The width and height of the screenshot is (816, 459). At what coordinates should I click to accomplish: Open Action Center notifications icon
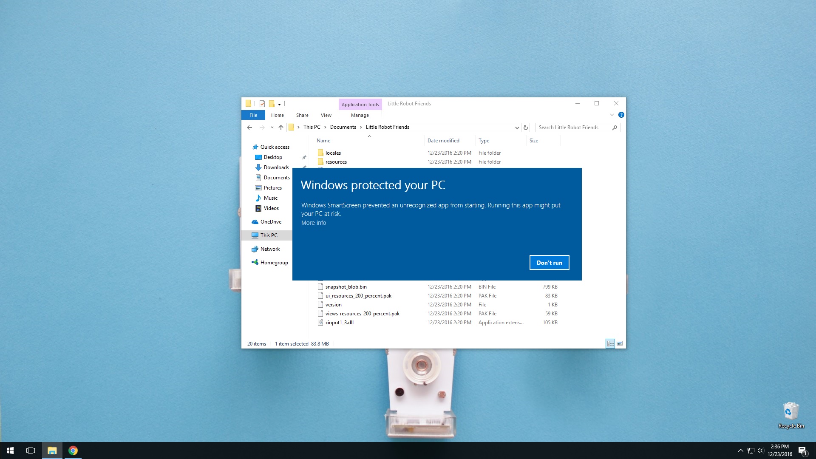[x=802, y=451]
